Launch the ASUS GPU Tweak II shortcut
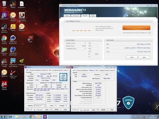The height and width of the screenshot is (119, 159). tap(4, 63)
